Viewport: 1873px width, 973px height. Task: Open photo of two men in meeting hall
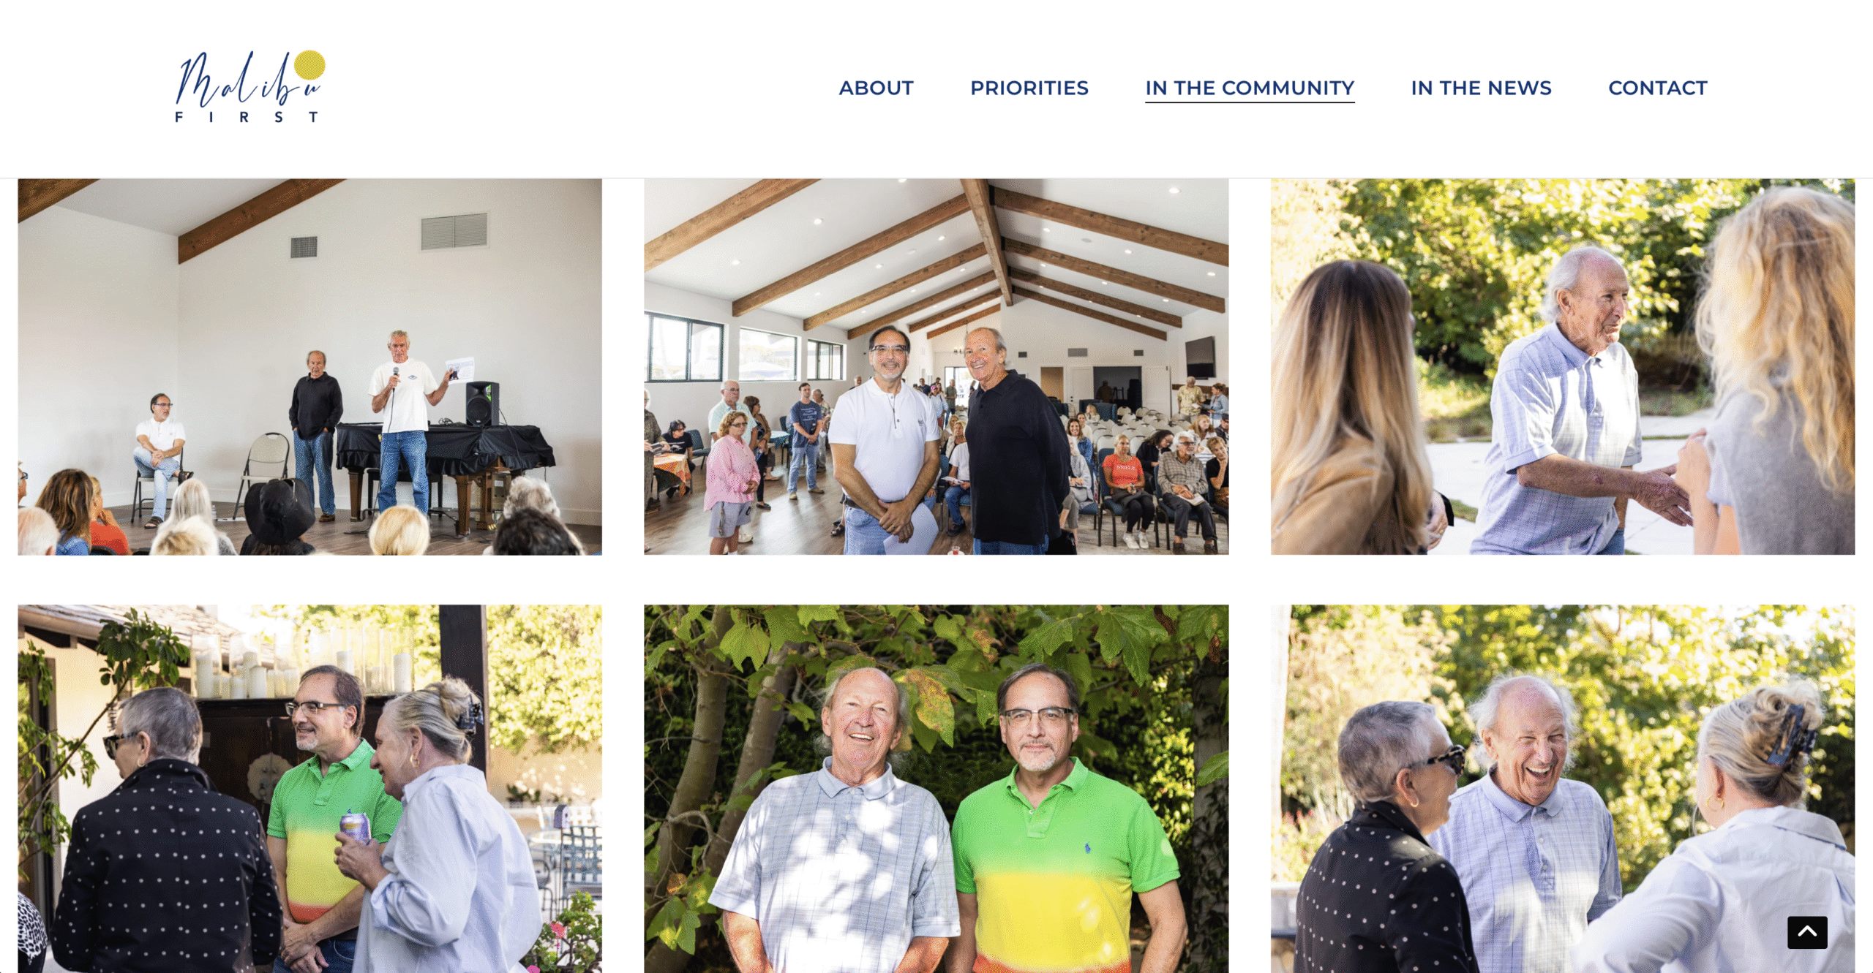pyautogui.click(x=936, y=366)
